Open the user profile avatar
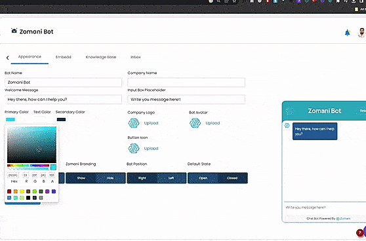 pyautogui.click(x=361, y=33)
